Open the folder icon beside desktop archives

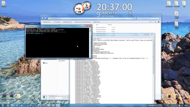pyautogui.click(x=18, y=96)
